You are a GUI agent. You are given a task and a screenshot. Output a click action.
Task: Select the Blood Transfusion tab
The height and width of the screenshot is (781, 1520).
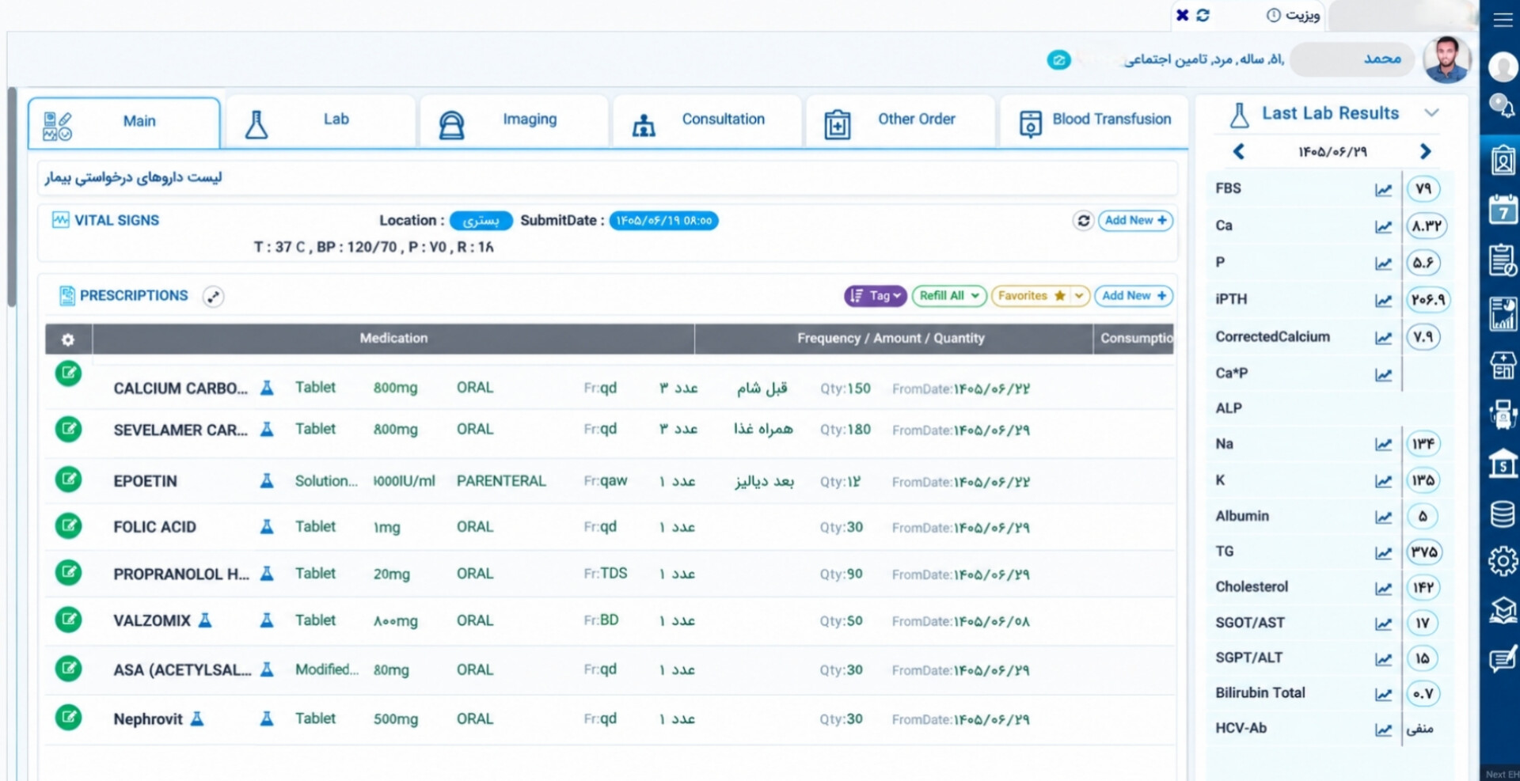(x=1094, y=121)
